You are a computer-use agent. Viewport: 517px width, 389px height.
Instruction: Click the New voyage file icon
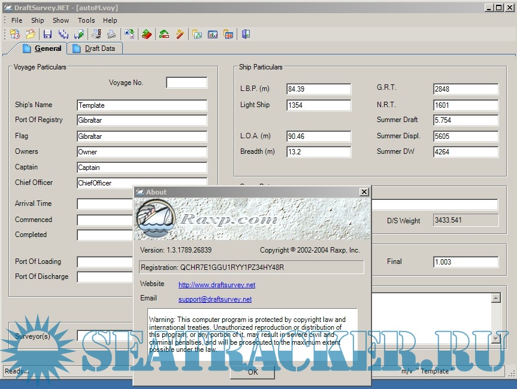click(15, 34)
